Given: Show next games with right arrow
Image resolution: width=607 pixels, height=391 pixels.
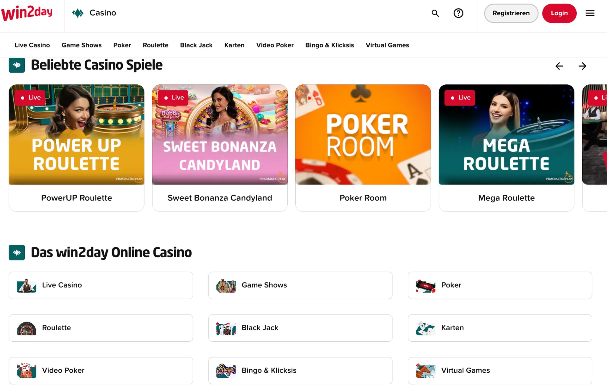Looking at the screenshot, I should pos(582,66).
